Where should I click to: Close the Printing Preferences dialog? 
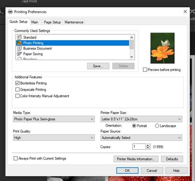[185, 12]
